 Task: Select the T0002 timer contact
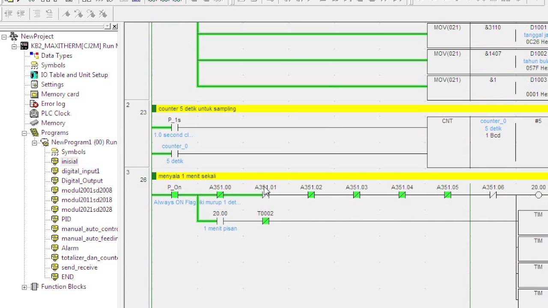pos(265,221)
